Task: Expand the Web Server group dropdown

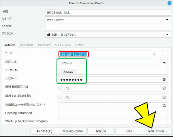Action: coord(167,20)
